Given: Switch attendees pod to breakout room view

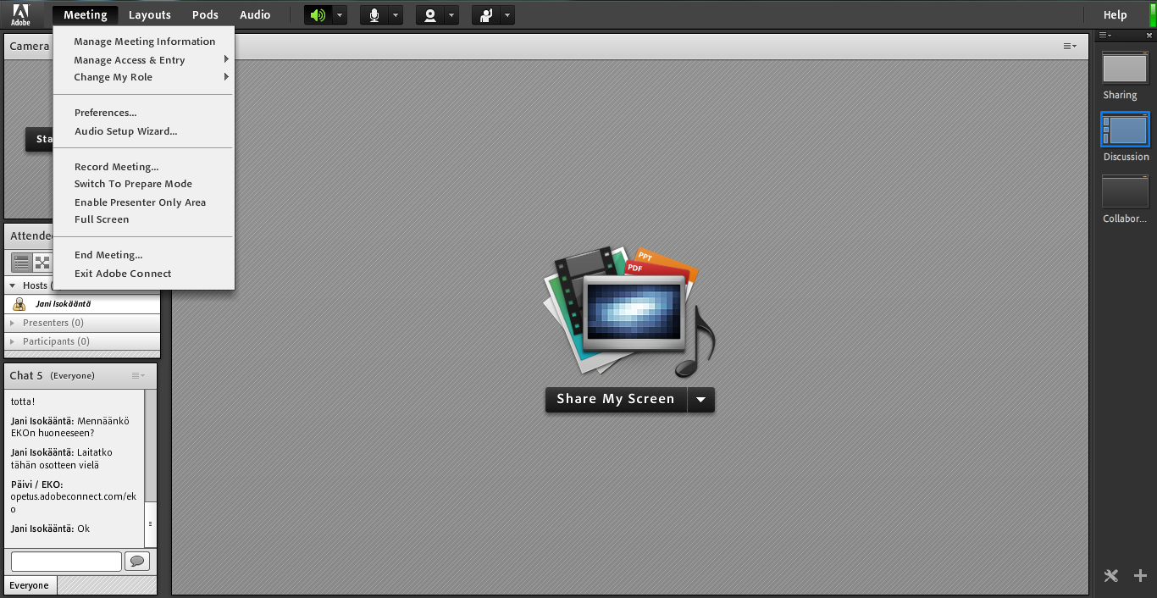Looking at the screenshot, I should coord(42,262).
